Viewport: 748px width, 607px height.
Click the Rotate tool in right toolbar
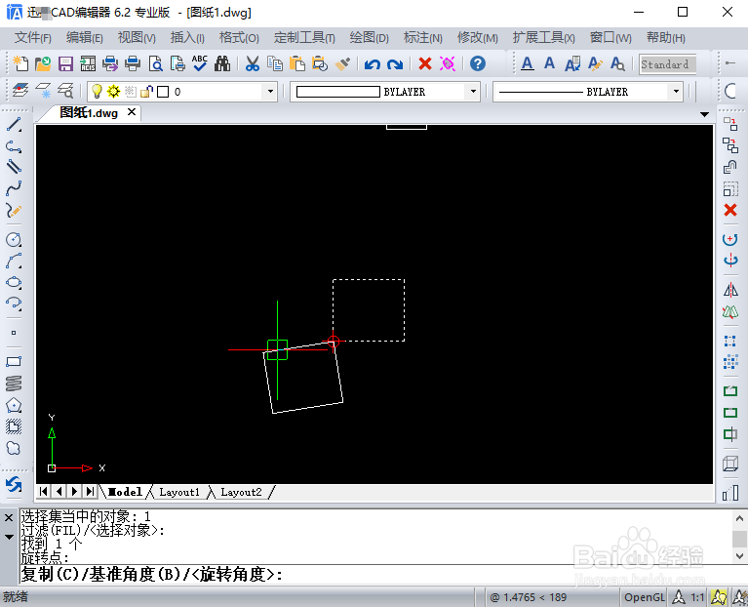(x=730, y=238)
